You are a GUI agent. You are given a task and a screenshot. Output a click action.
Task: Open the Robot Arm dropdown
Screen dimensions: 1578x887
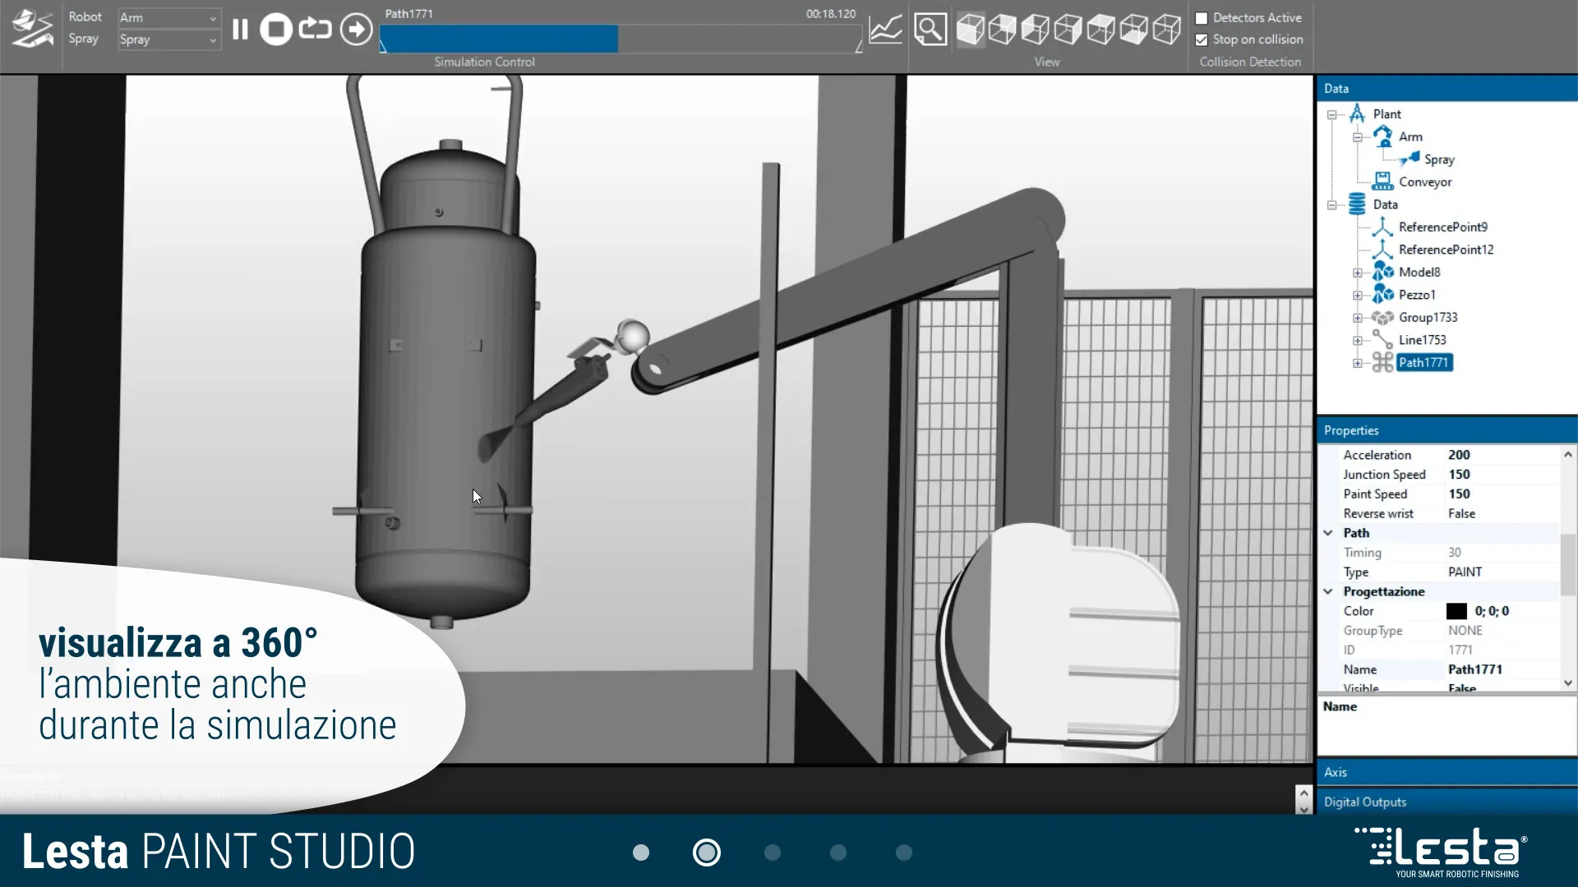click(168, 17)
